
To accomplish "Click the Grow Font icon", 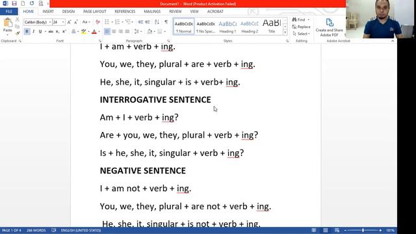I will tap(69, 22).
